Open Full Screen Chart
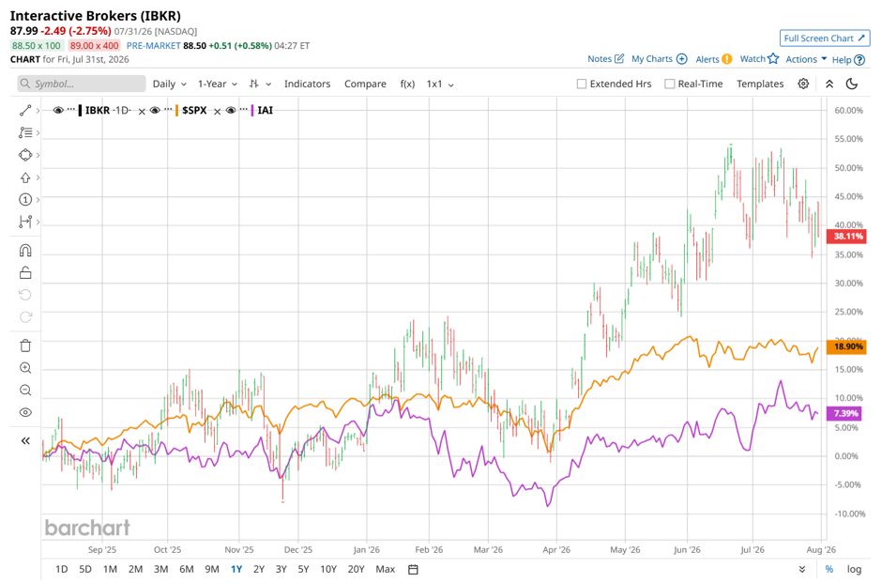Image resolution: width=882 pixels, height=583 pixels. [825, 38]
